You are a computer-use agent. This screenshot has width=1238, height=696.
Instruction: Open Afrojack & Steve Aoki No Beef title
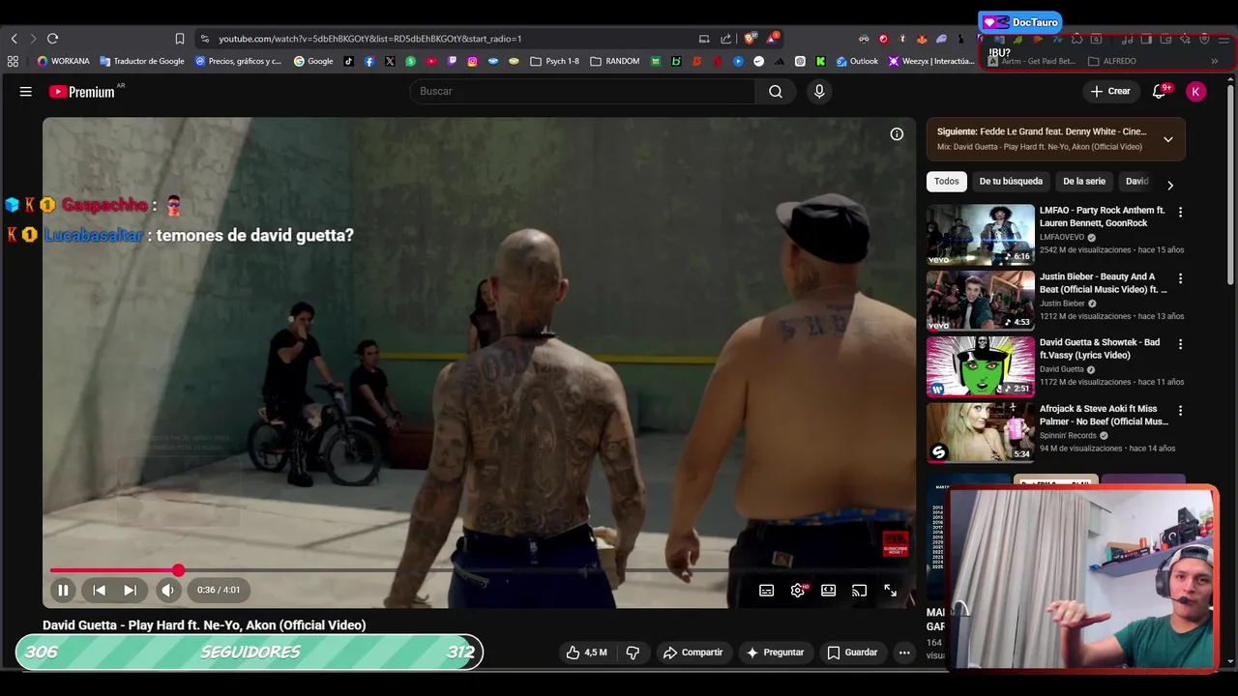(1104, 415)
